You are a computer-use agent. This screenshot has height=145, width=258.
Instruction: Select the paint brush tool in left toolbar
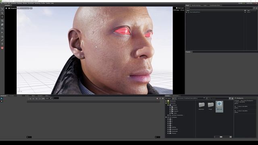point(2,40)
